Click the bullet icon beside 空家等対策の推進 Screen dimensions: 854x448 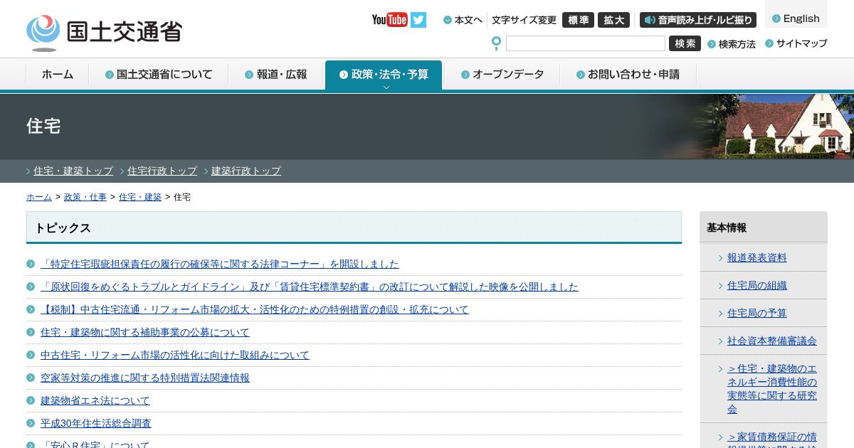(x=31, y=378)
